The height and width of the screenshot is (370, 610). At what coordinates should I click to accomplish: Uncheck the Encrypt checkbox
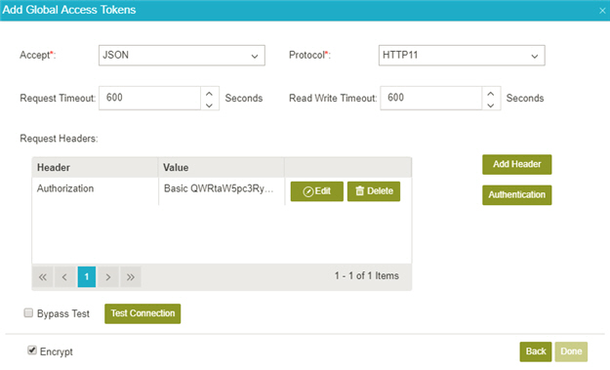32,350
